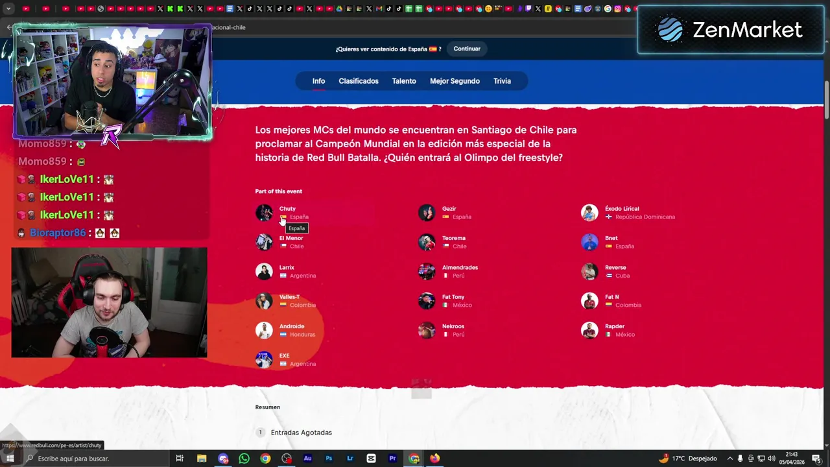Open the Rapder artist name link
This screenshot has width=830, height=467.
click(615, 326)
